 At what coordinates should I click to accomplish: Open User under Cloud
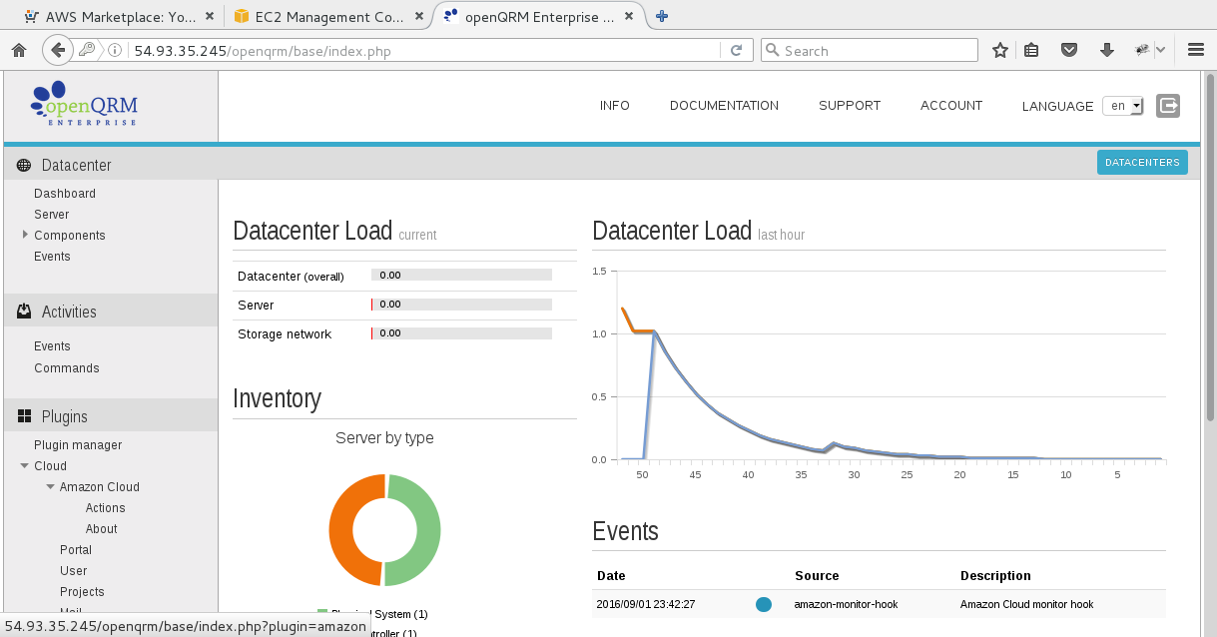tap(74, 570)
